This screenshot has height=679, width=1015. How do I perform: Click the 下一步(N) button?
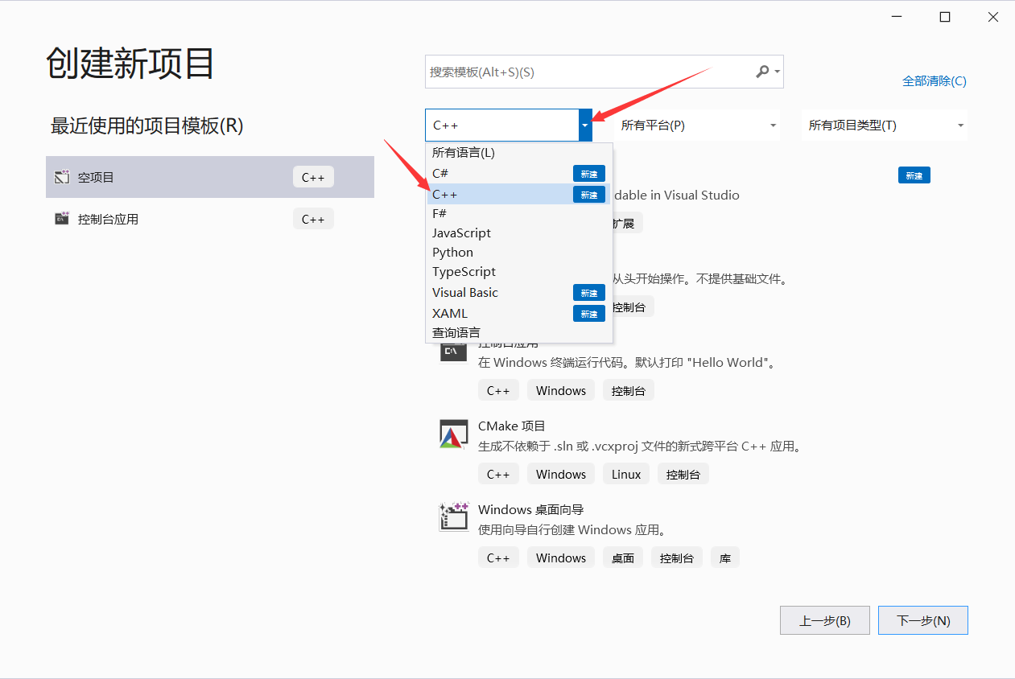(x=923, y=620)
